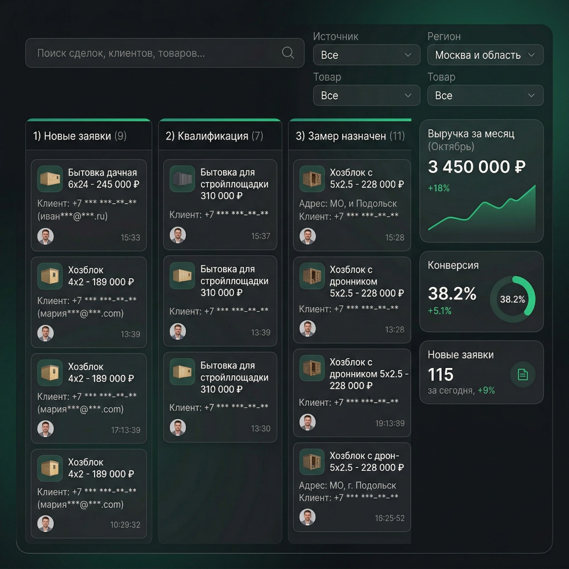
Task: Select dark container thumbnail on the 15:37 card
Action: (x=182, y=178)
